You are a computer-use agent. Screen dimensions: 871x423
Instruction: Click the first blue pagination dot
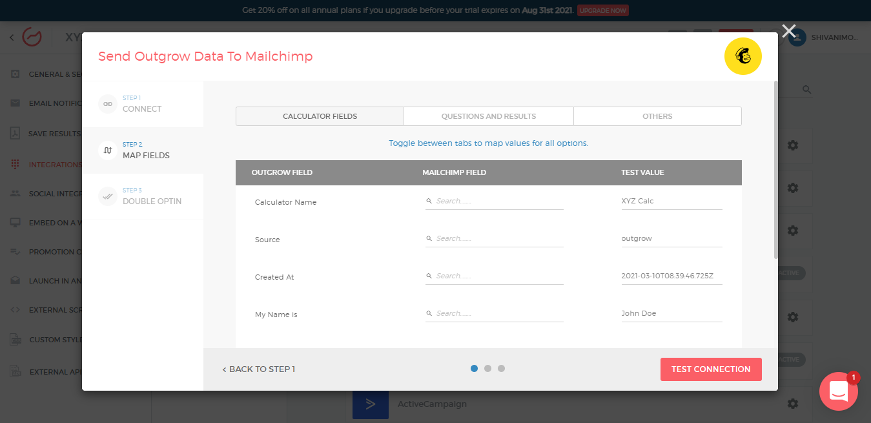pyautogui.click(x=475, y=369)
